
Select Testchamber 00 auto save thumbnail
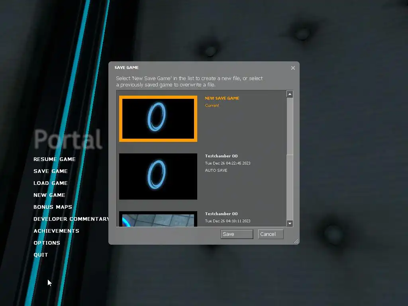point(158,177)
